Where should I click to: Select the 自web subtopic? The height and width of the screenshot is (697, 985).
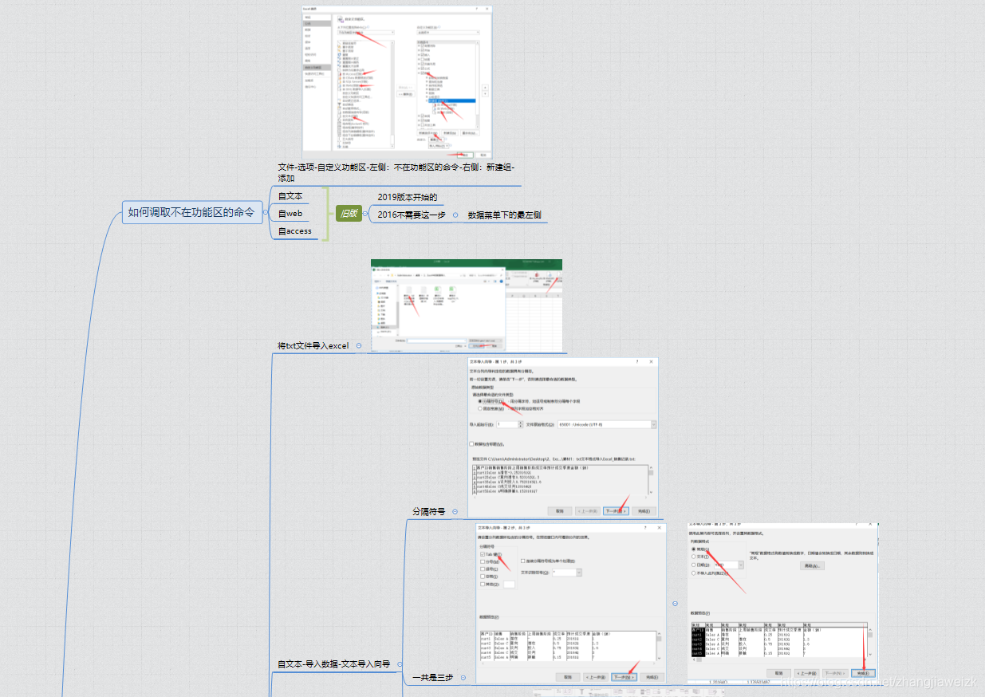coord(290,214)
